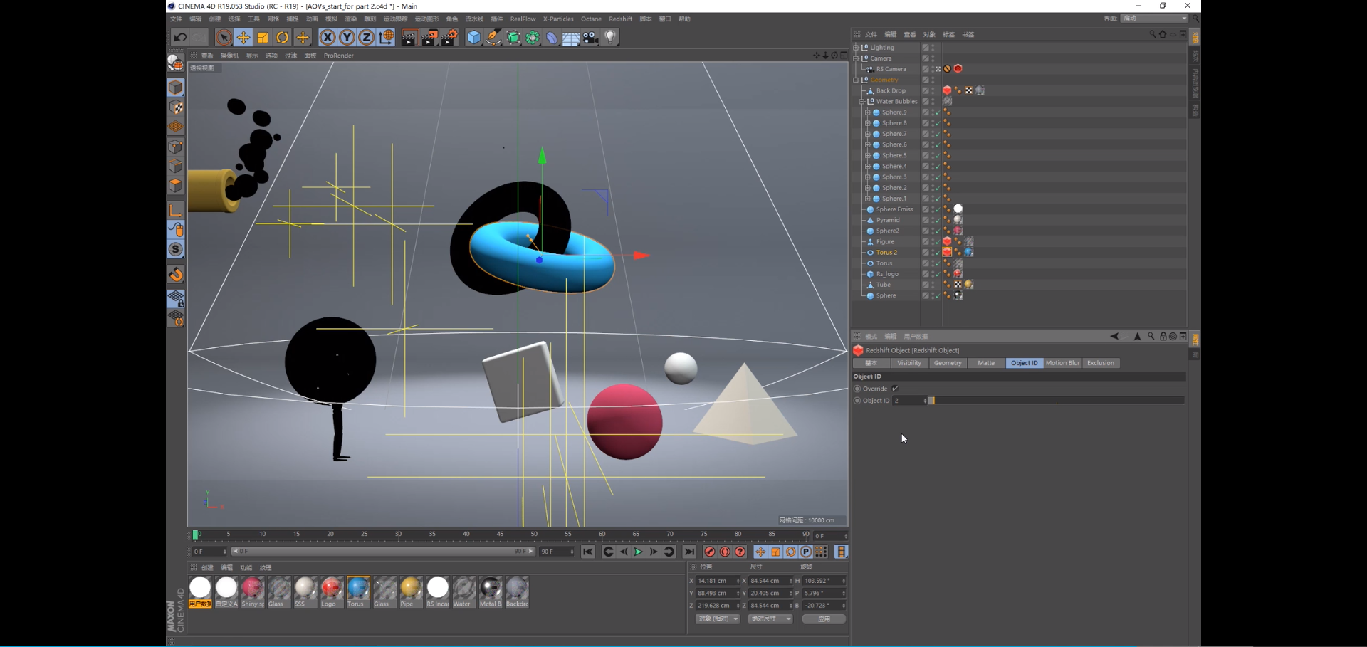The width and height of the screenshot is (1367, 647).
Task: Click the Undo arrow in the top toolbar
Action: tap(179, 38)
